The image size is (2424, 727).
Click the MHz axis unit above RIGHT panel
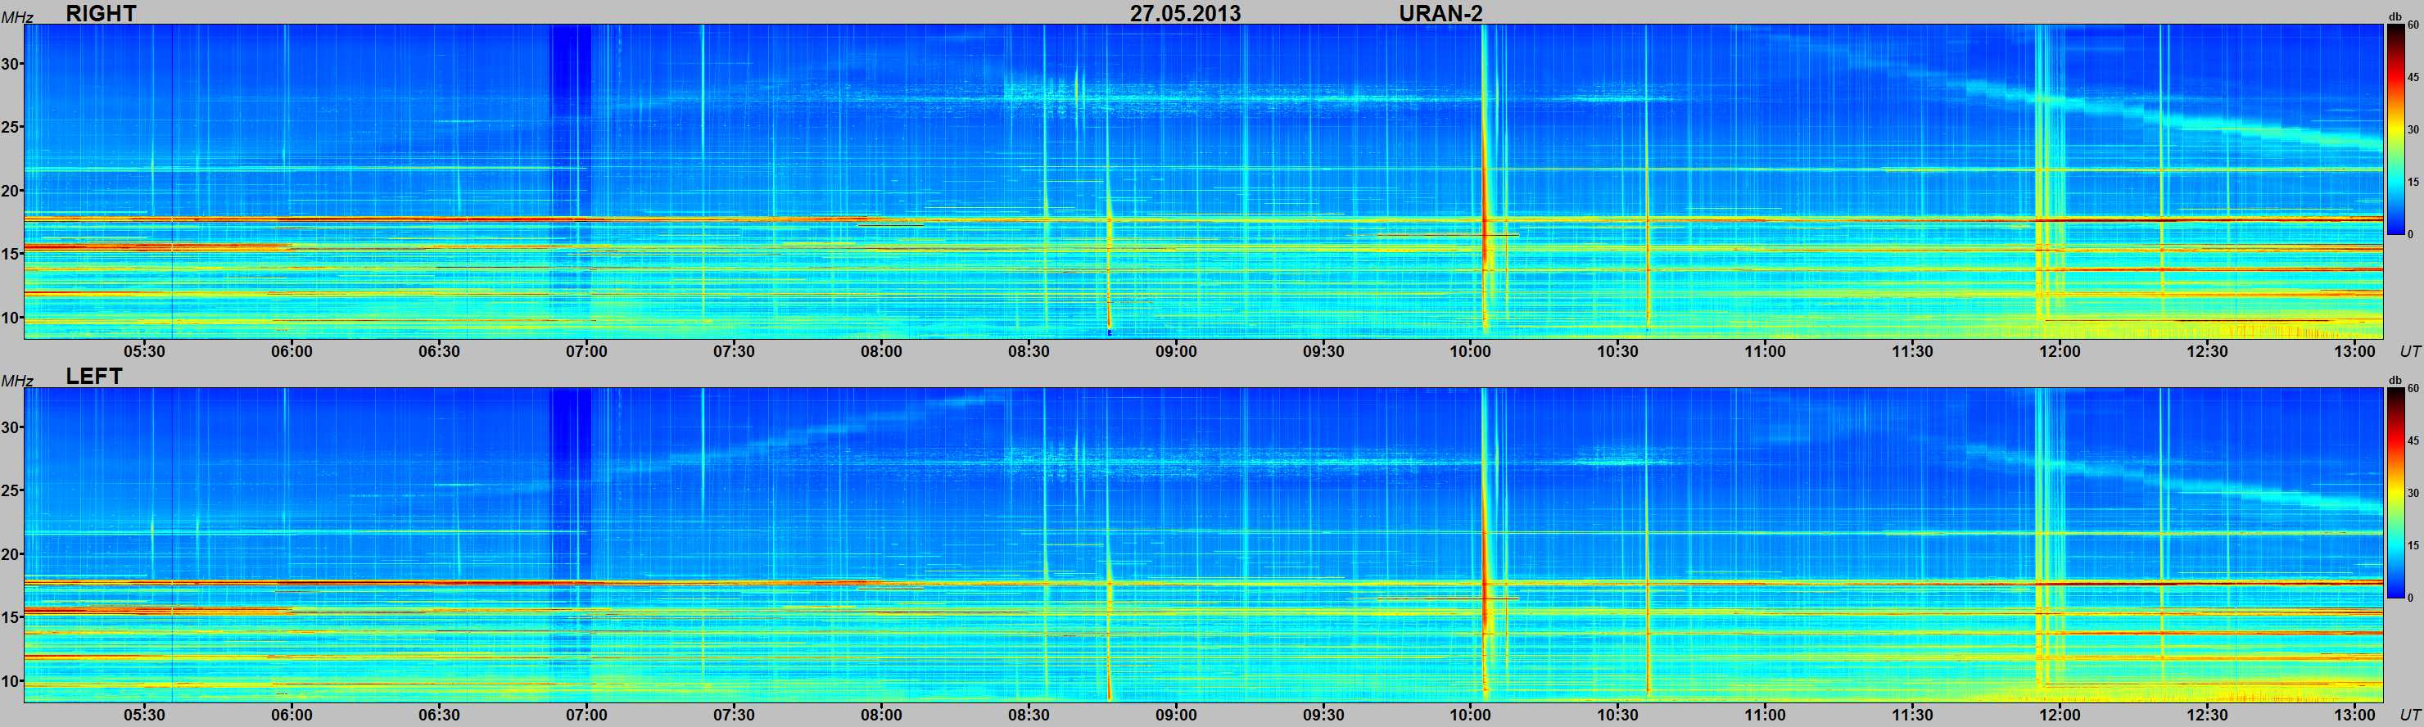tap(17, 18)
